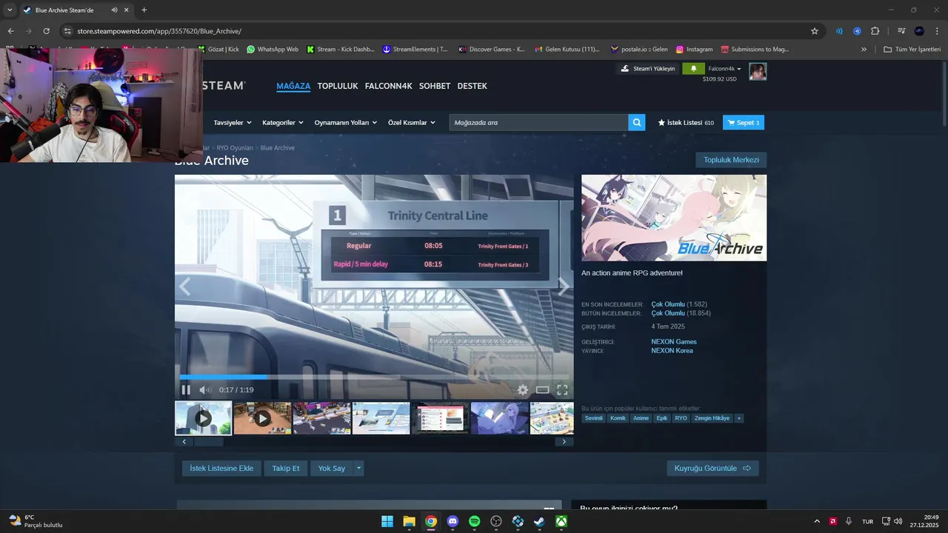Click Kuyruğu Görüntüle button
The width and height of the screenshot is (948, 533).
(x=712, y=468)
